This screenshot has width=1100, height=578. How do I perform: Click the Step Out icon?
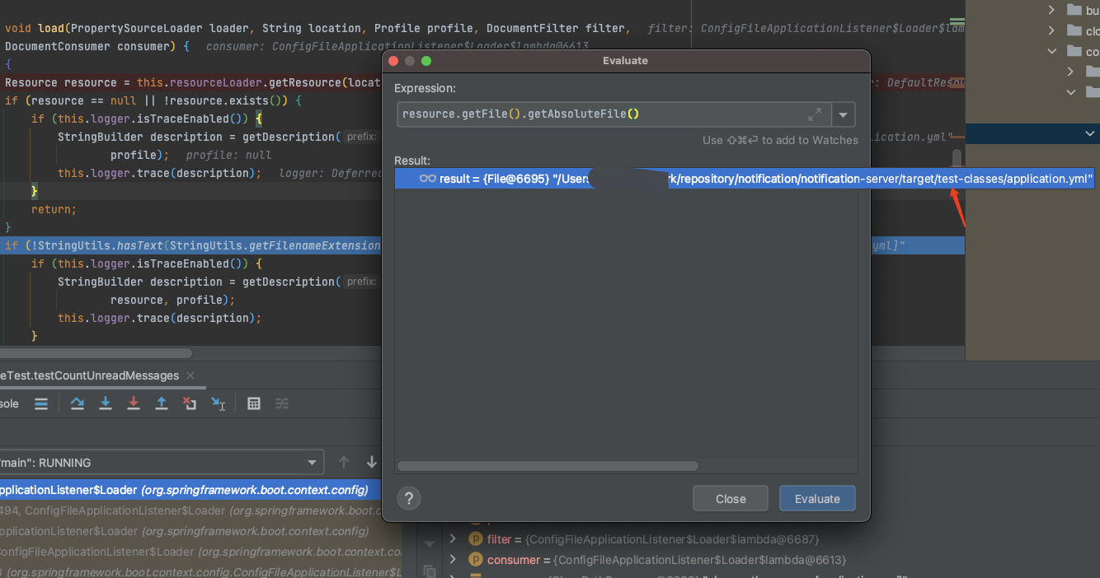pos(162,403)
